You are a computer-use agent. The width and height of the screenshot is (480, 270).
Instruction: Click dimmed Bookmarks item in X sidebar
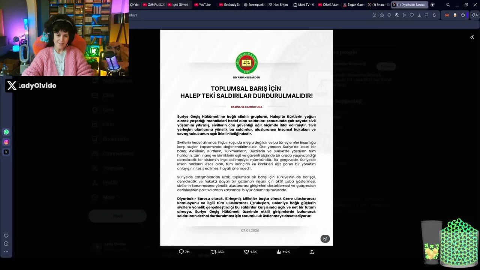pos(111,139)
